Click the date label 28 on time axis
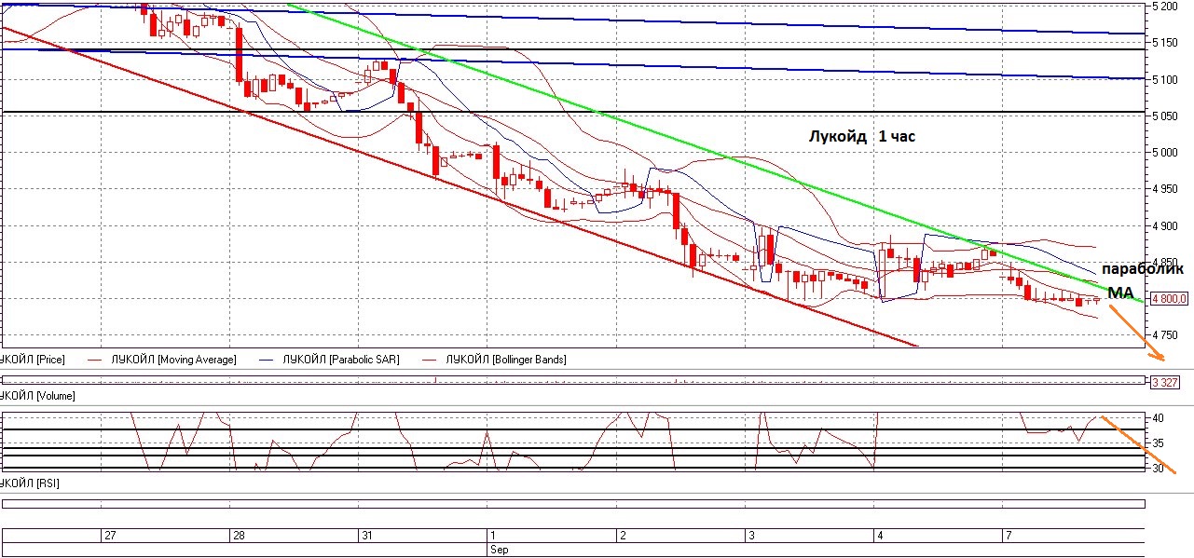The image size is (1194, 558). (239, 537)
